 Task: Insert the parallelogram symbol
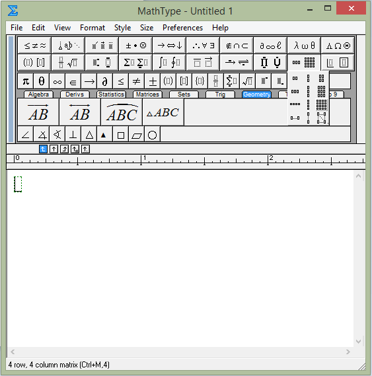[137, 135]
